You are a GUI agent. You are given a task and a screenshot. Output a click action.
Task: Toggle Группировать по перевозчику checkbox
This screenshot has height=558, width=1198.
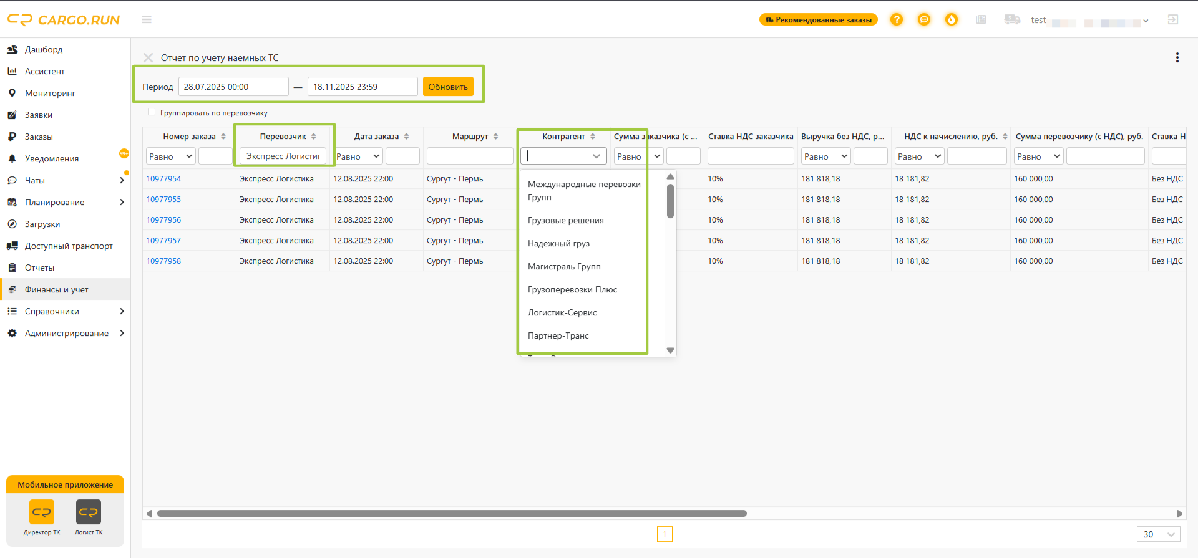pyautogui.click(x=152, y=112)
